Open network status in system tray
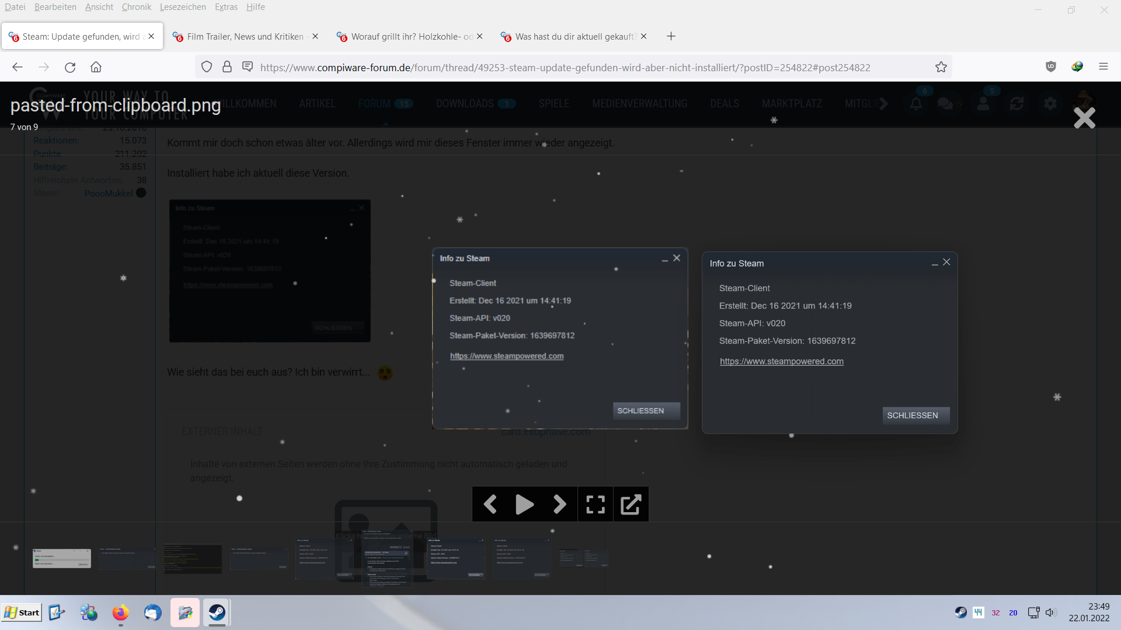This screenshot has height=630, width=1121. tap(1033, 612)
